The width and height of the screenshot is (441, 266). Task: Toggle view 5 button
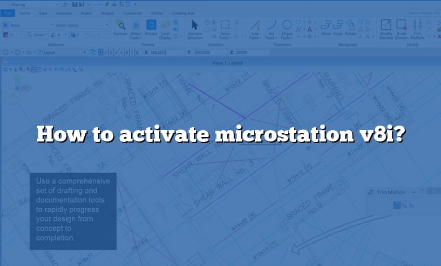coord(122,53)
